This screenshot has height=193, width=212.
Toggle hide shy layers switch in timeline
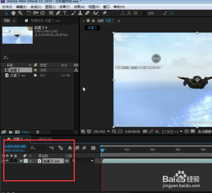[70, 148]
